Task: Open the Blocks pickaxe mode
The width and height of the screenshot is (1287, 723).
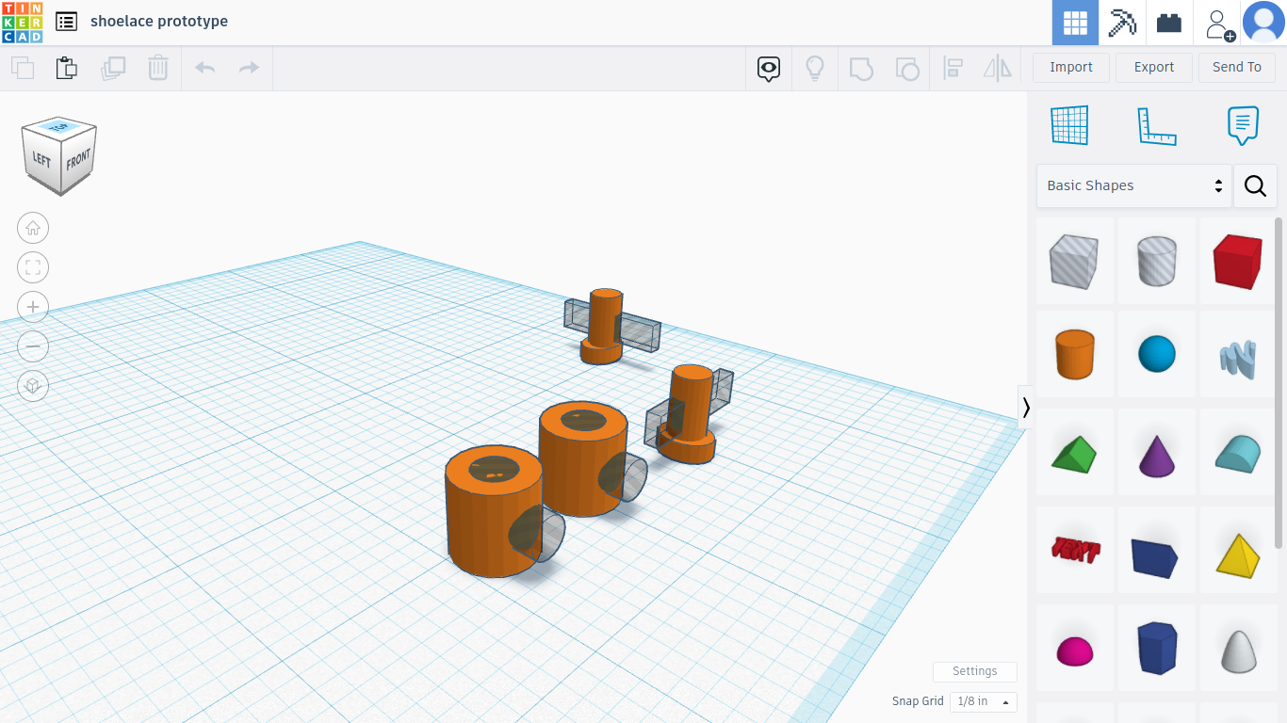Action: pos(1122,23)
